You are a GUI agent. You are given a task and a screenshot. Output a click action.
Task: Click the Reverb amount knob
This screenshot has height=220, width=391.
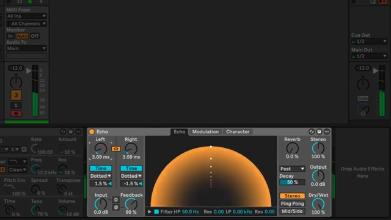pyautogui.click(x=292, y=148)
